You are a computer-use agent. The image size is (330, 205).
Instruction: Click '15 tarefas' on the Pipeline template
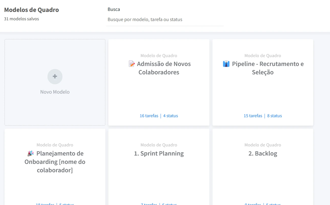point(253,116)
